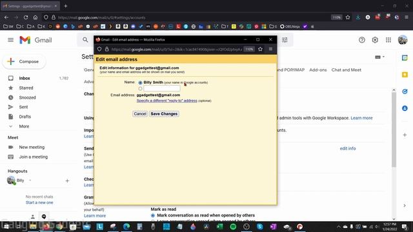Image resolution: width=413 pixels, height=232 pixels.
Task: Open Gmail main menu hamburger icon
Action: click(10, 40)
